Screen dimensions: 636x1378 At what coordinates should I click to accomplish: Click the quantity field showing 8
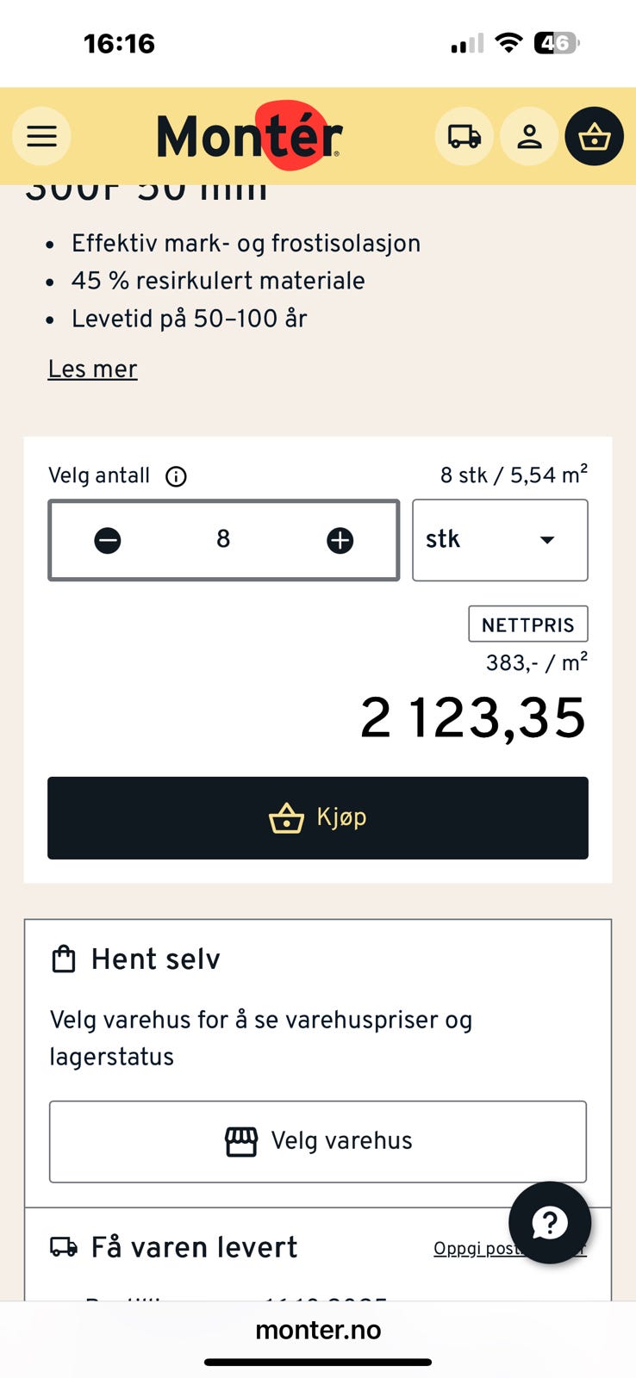pyautogui.click(x=223, y=540)
